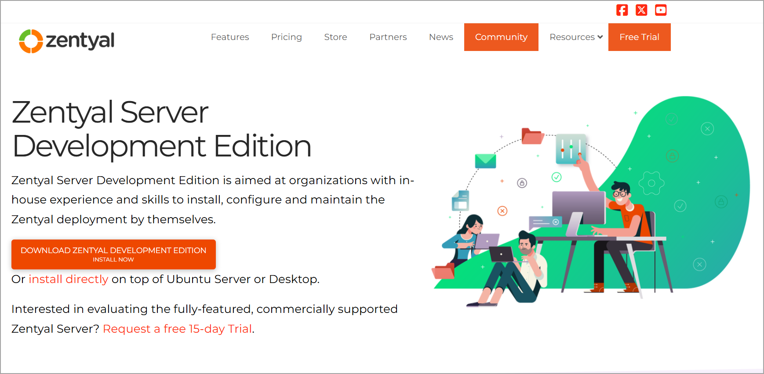The height and width of the screenshot is (374, 764).
Task: Click the Free Trial button
Action: [640, 37]
